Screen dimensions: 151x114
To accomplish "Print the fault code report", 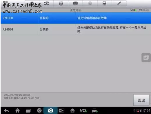I will point(75,3).
